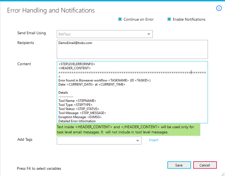Screen dimensions: 225x176
Task: Click the Cancel button
Action: (205, 165)
